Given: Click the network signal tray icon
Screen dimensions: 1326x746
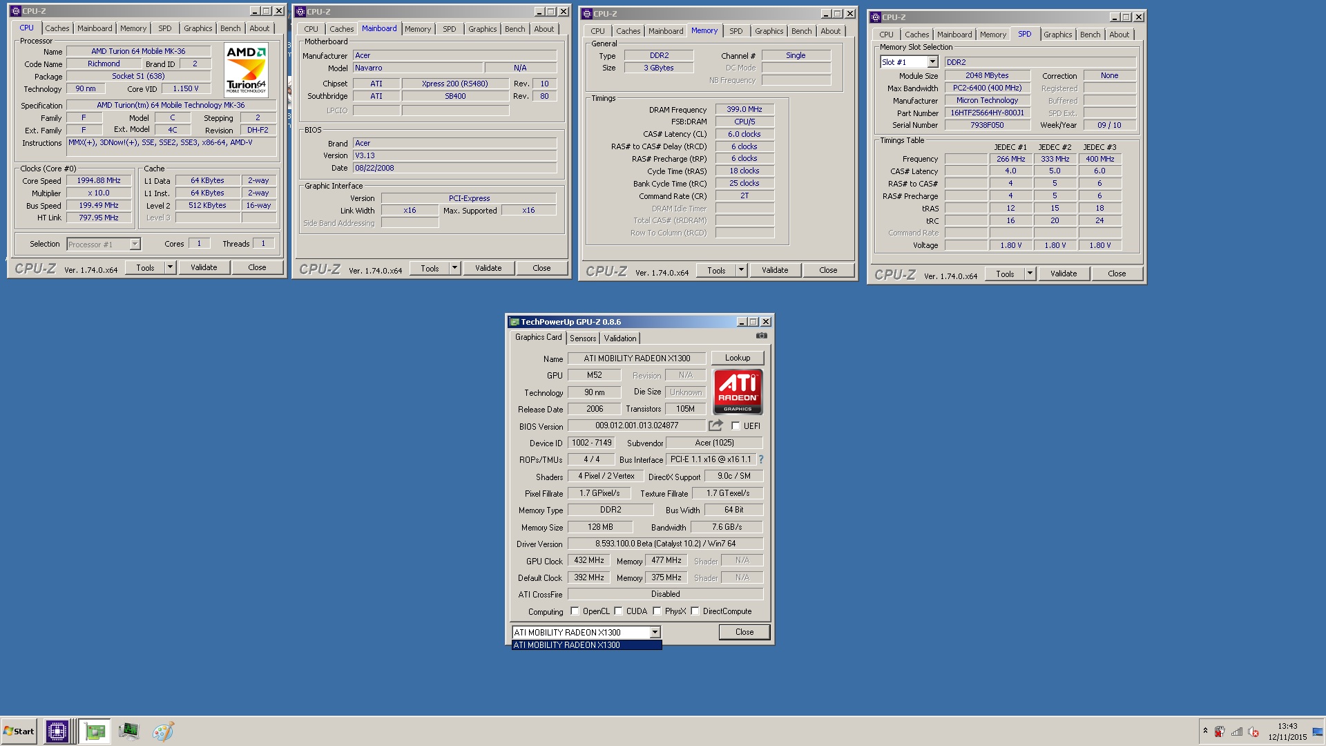Looking at the screenshot, I should click(1237, 731).
